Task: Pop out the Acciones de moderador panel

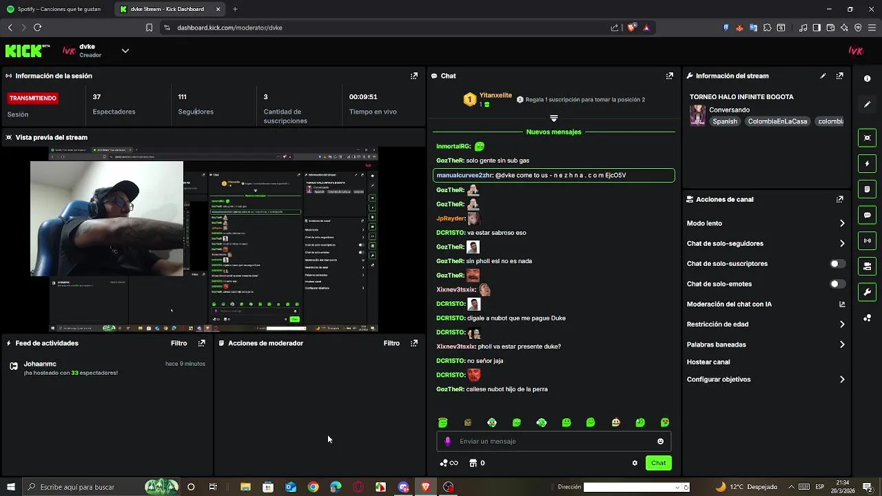Action: pos(413,343)
